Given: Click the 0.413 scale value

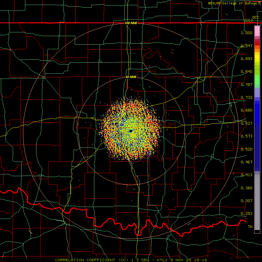Looking at the screenshot, I should click(x=247, y=175).
